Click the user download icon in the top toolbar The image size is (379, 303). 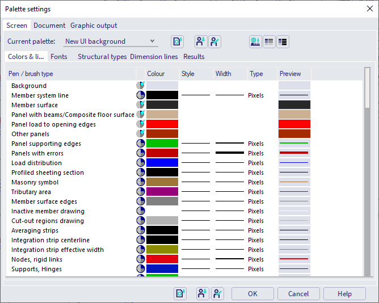[x=201, y=41]
